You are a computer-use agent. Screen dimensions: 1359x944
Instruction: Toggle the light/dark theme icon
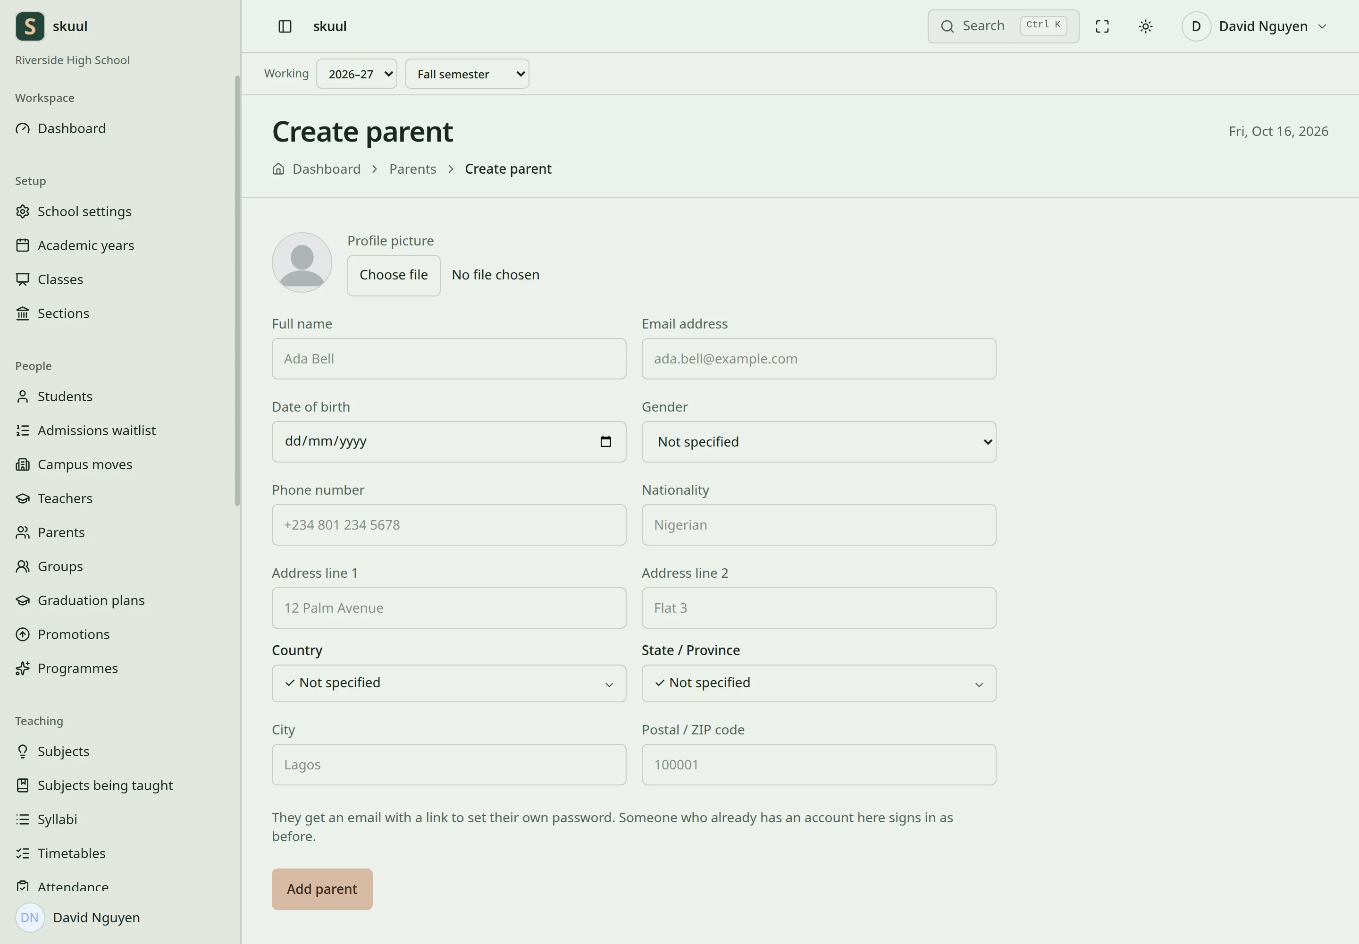pos(1146,26)
